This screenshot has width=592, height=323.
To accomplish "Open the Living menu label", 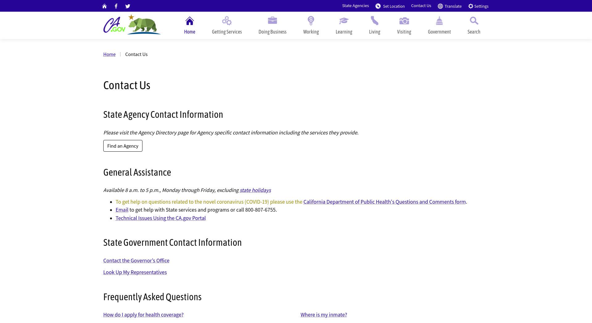I will click(x=375, y=32).
